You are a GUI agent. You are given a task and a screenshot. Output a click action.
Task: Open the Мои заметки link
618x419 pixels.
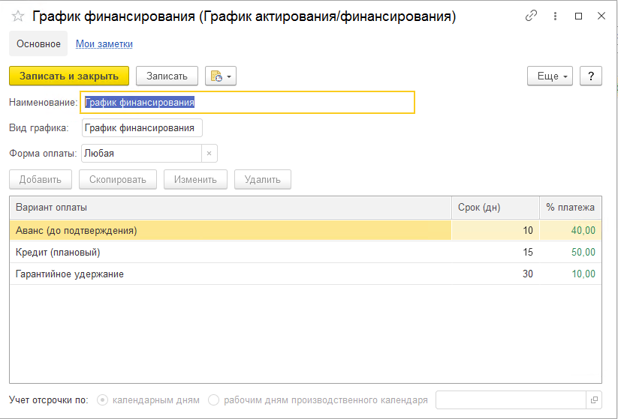tap(104, 43)
